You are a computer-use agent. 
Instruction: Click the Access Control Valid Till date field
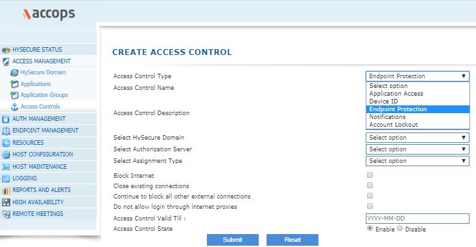pyautogui.click(x=418, y=219)
